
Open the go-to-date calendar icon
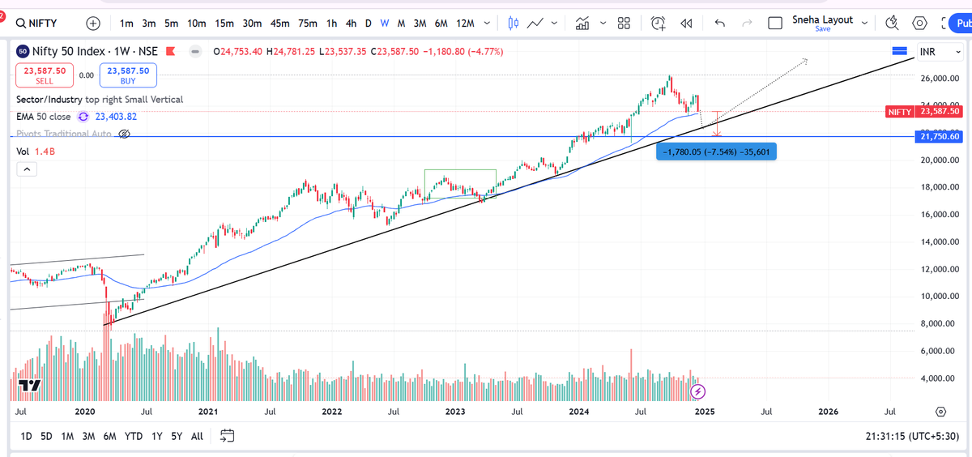coord(228,436)
